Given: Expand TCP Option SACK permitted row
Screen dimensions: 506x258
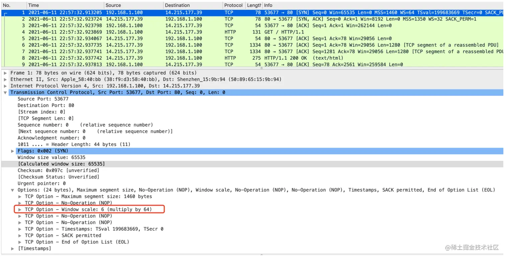Looking at the screenshot, I should coord(20,236).
